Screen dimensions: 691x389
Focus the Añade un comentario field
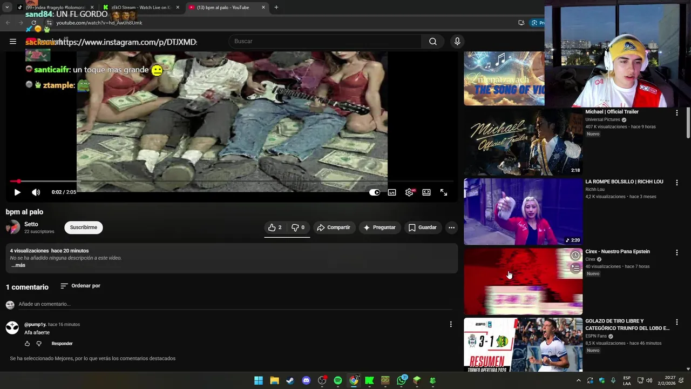(235, 304)
